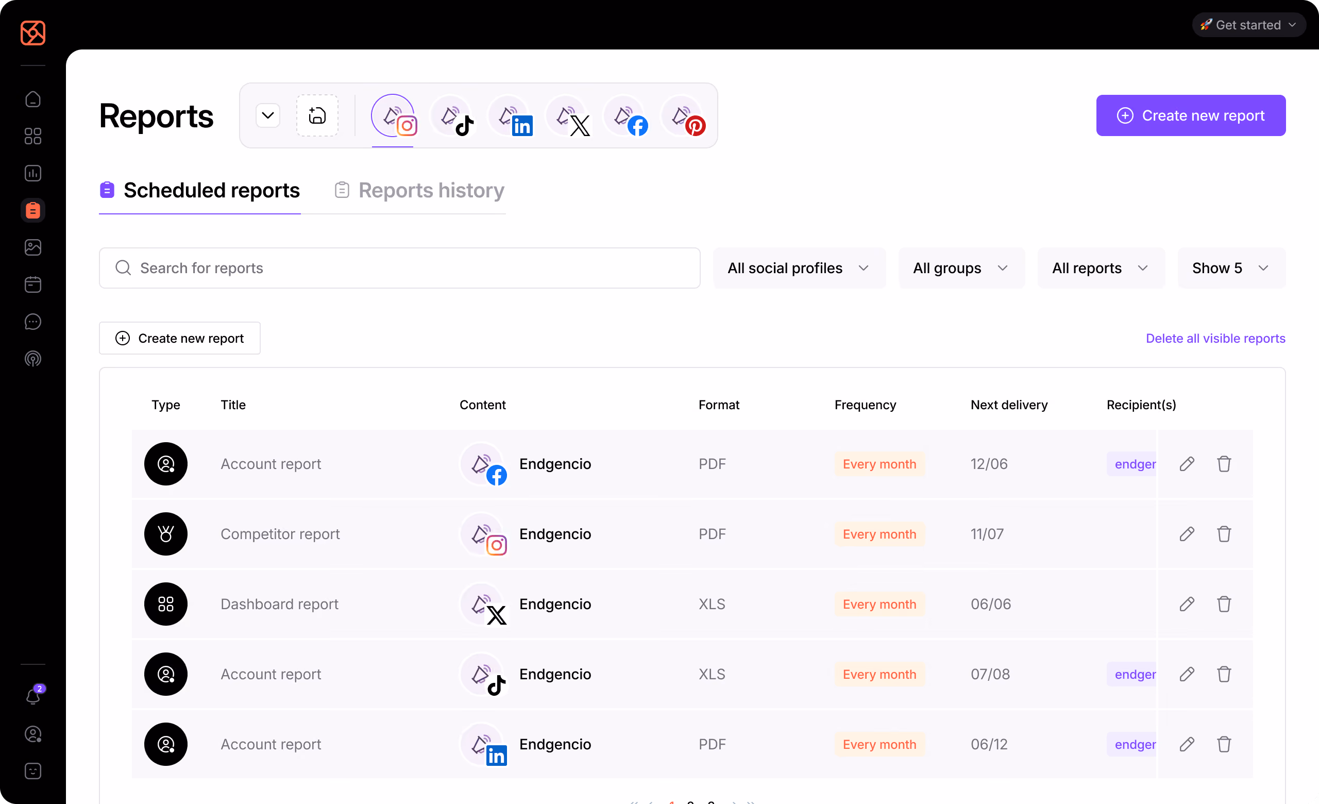The height and width of the screenshot is (804, 1319).
Task: Open the All reports dropdown
Action: (1101, 268)
